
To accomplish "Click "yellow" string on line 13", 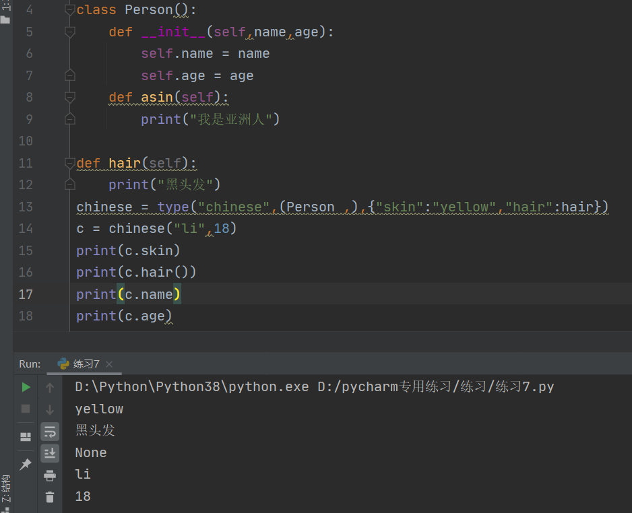I will [x=464, y=207].
